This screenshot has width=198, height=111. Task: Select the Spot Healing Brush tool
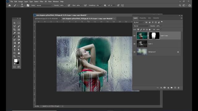coord(19,33)
